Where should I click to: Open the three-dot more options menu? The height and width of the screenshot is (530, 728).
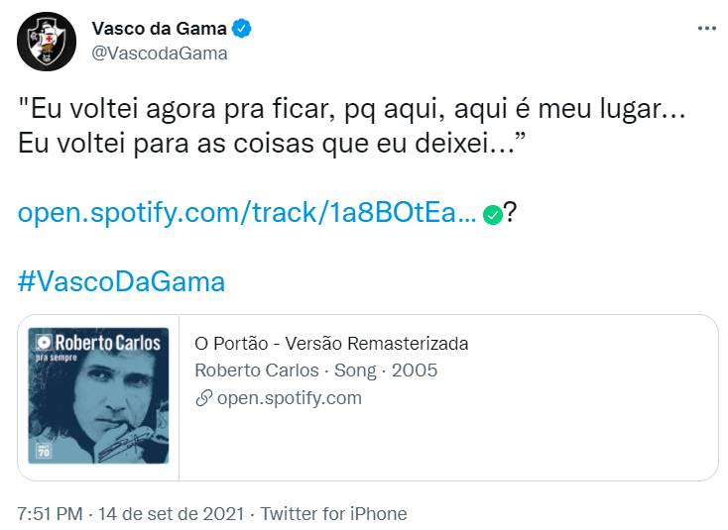pyautogui.click(x=706, y=29)
